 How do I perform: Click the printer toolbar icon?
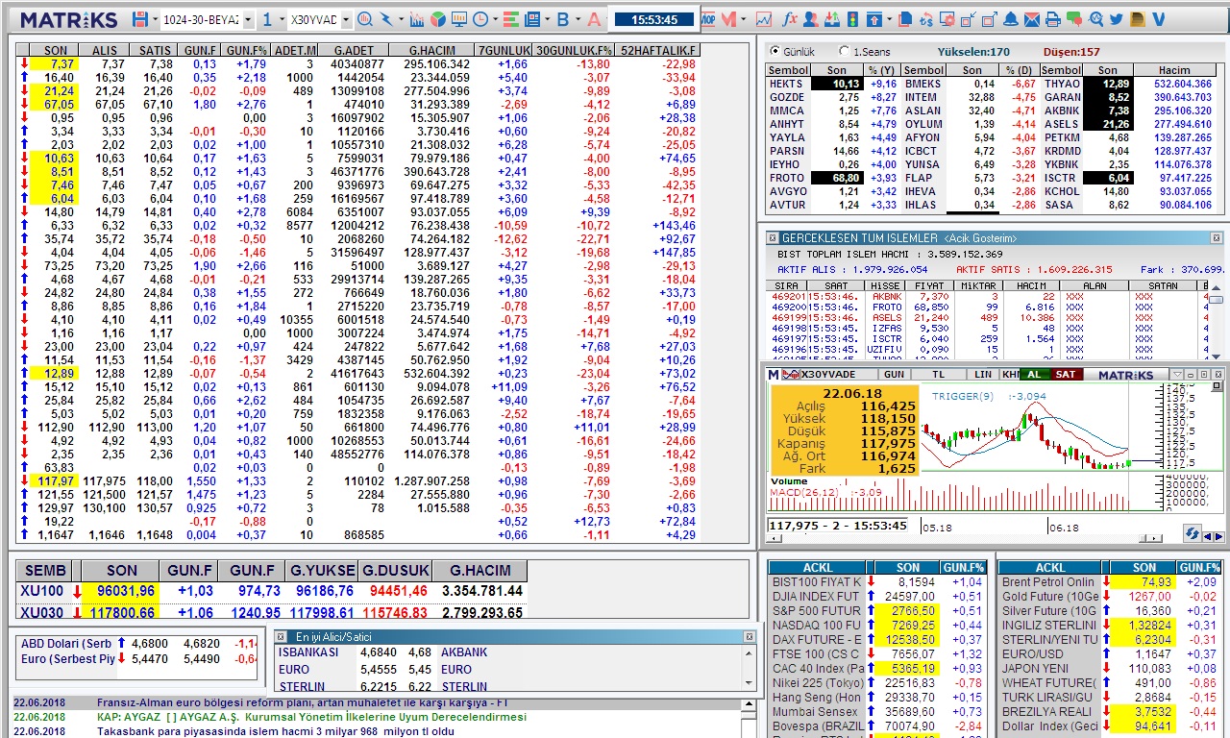click(x=1052, y=19)
